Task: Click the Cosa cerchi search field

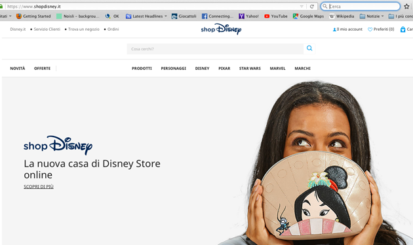Action: (x=215, y=49)
